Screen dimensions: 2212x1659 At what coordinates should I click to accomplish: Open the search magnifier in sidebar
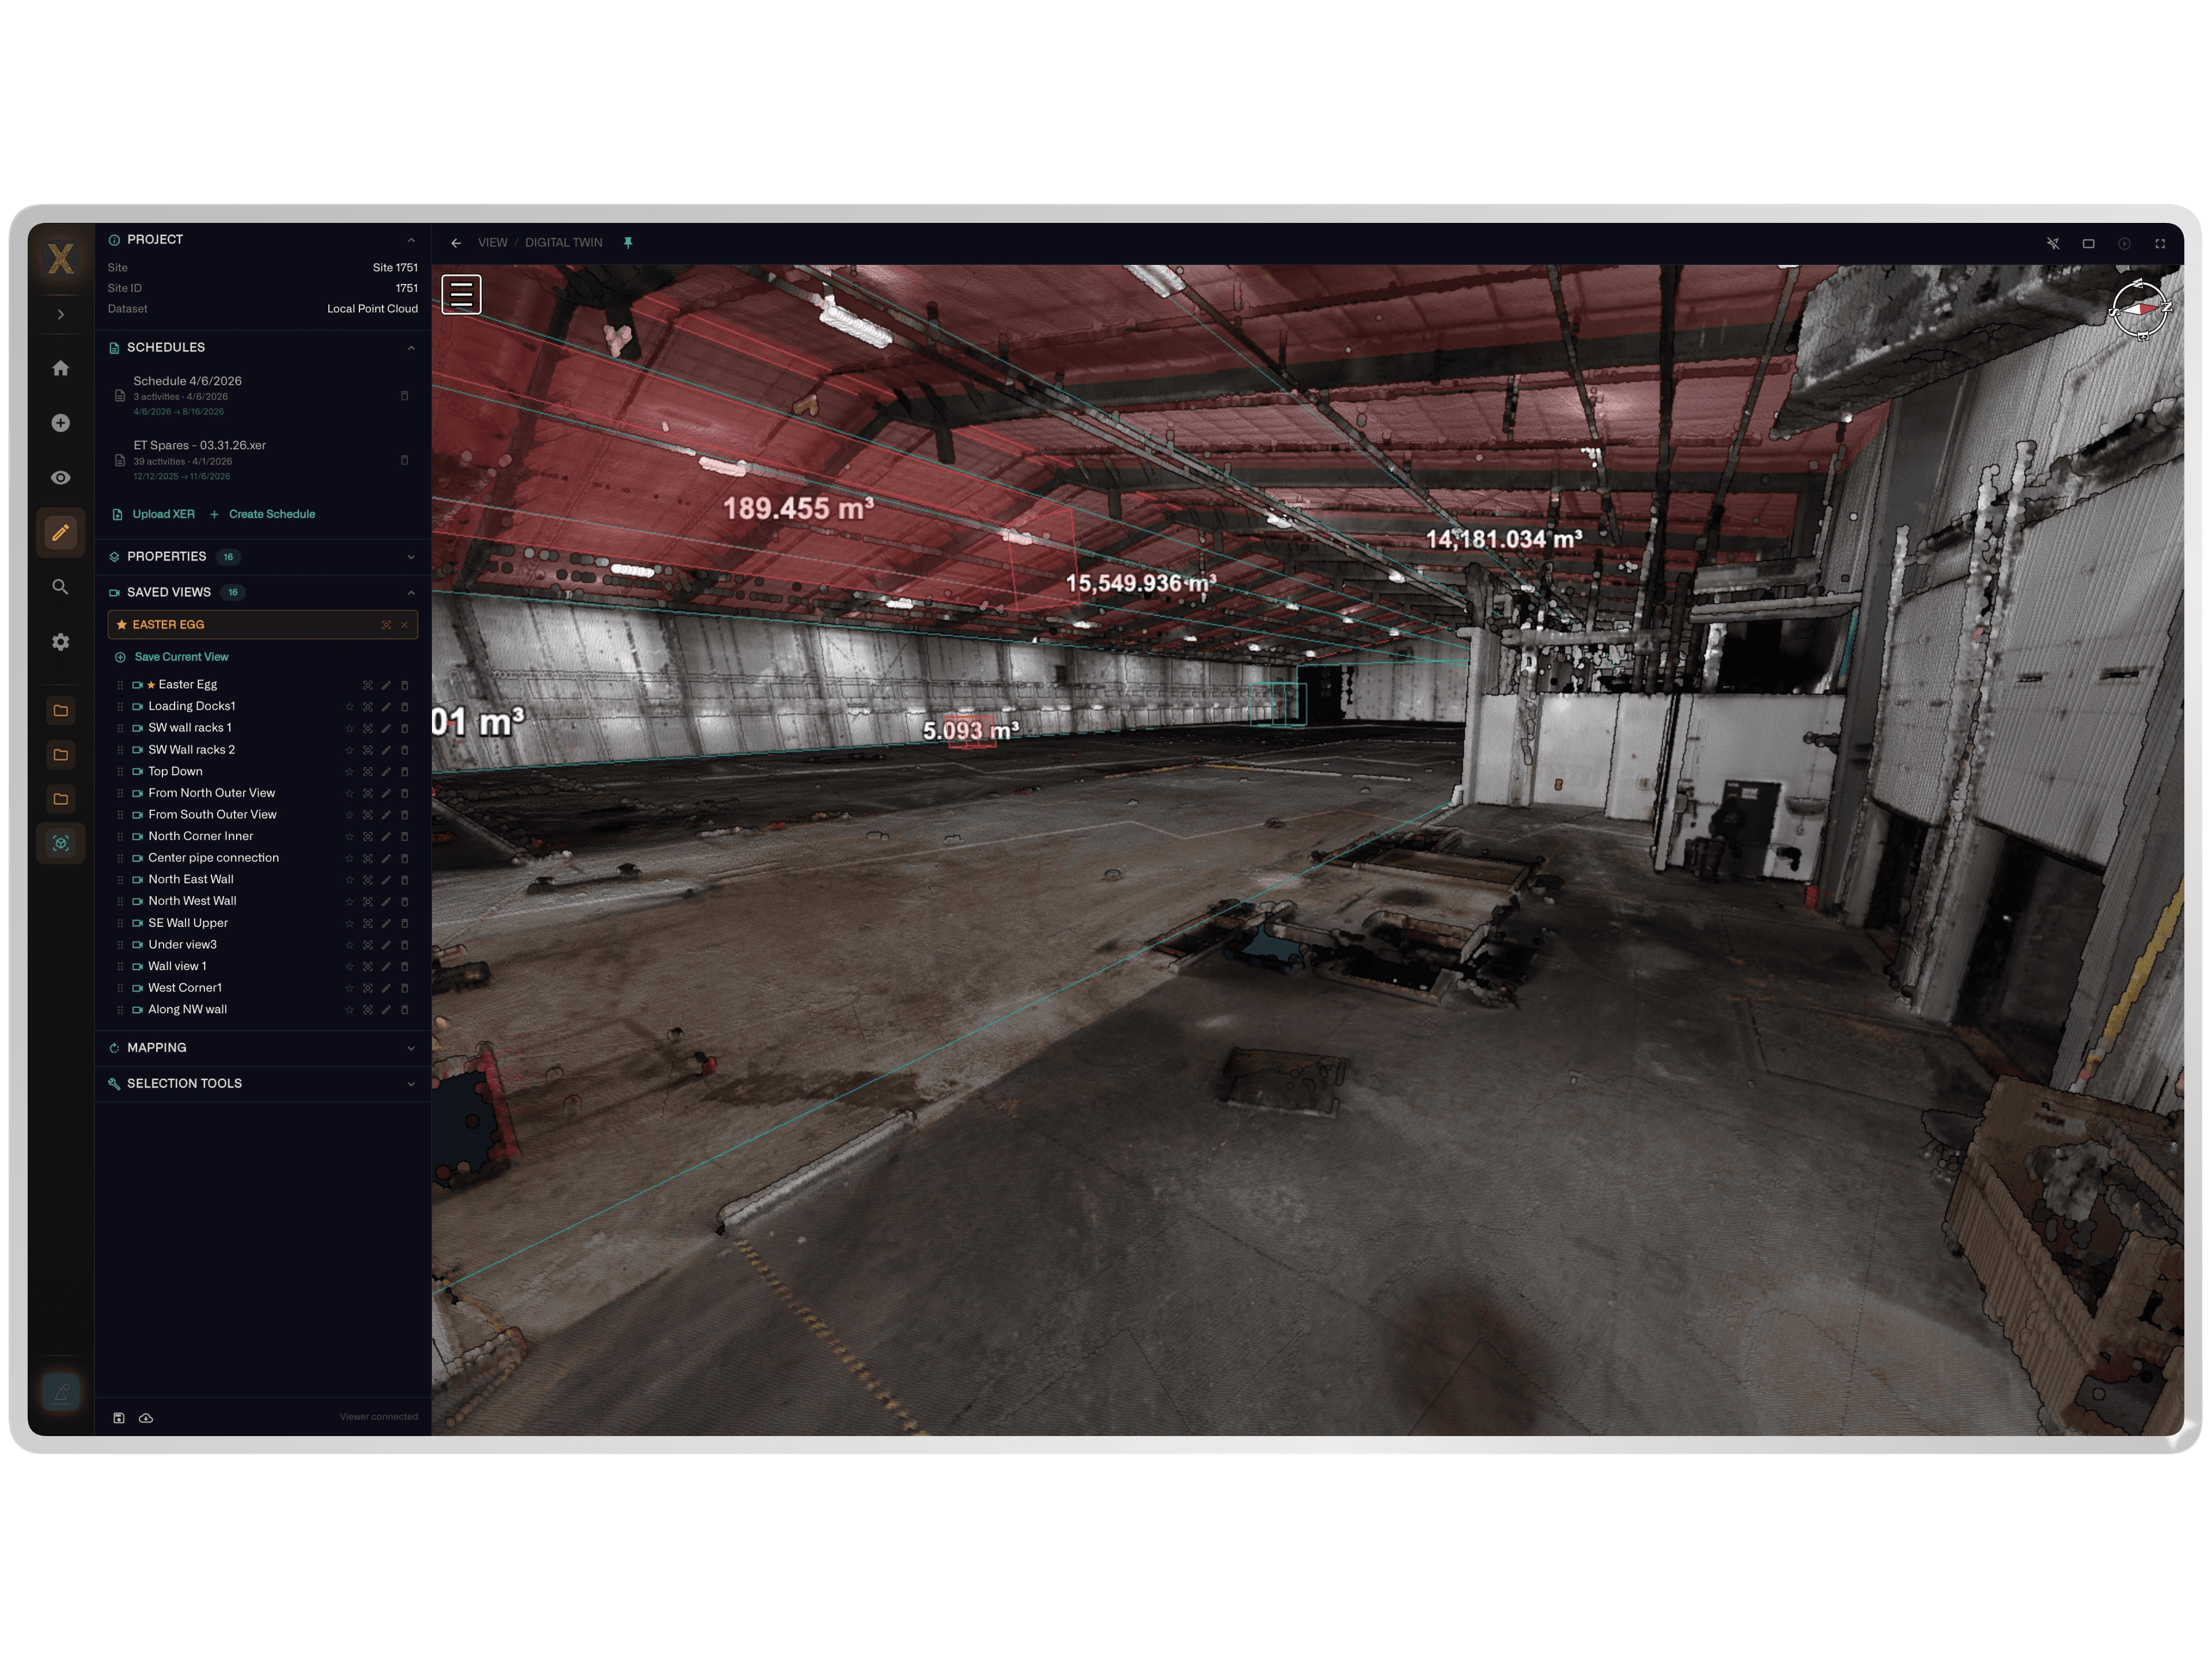[61, 587]
